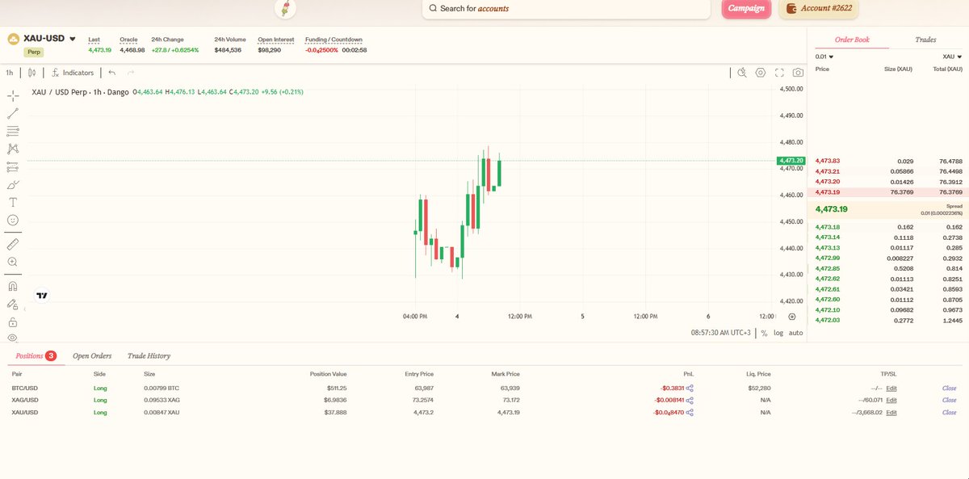Select the ruler measure tool
Screen dimensions: 969x479
click(13, 243)
